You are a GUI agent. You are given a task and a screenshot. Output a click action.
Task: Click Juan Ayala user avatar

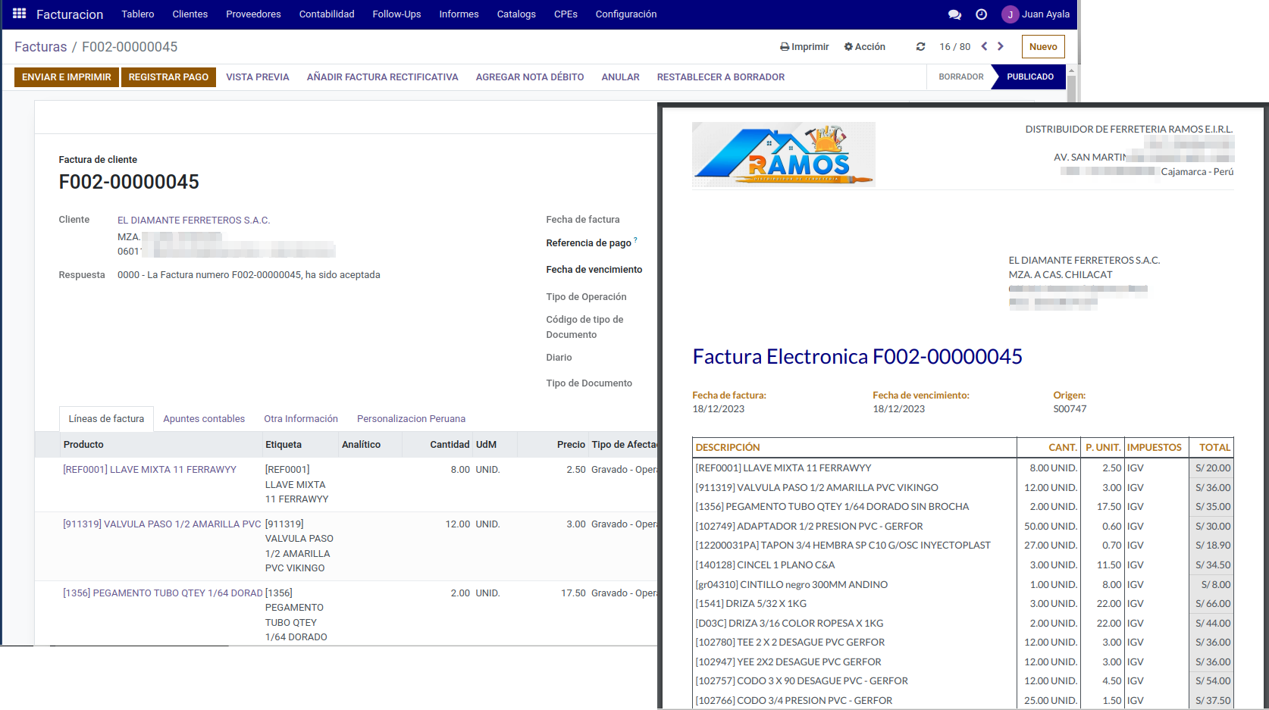pyautogui.click(x=1010, y=14)
